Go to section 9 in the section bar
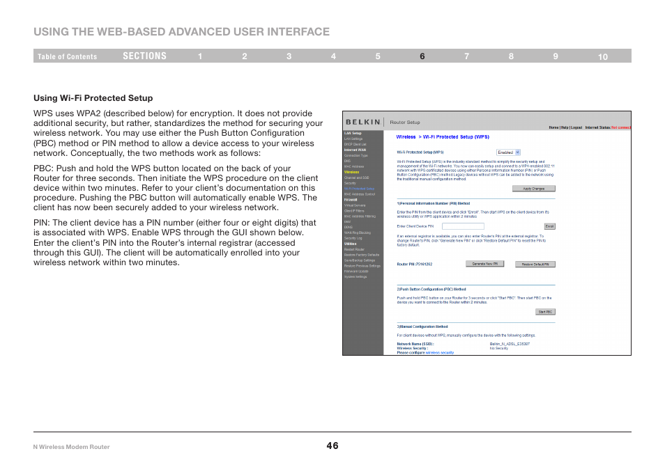665x465 pixels. 556,56
